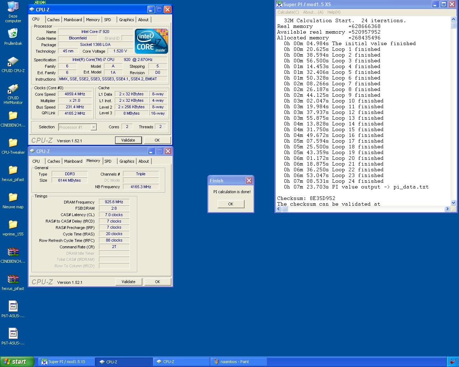Click Validate in lower CPU-Z window
The height and width of the screenshot is (367, 459).
[128, 282]
